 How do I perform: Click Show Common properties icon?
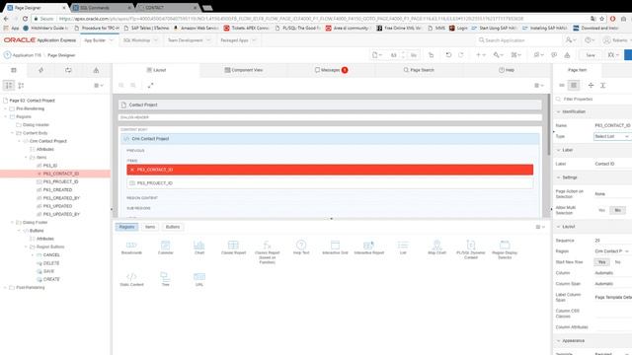pyautogui.click(x=562, y=86)
